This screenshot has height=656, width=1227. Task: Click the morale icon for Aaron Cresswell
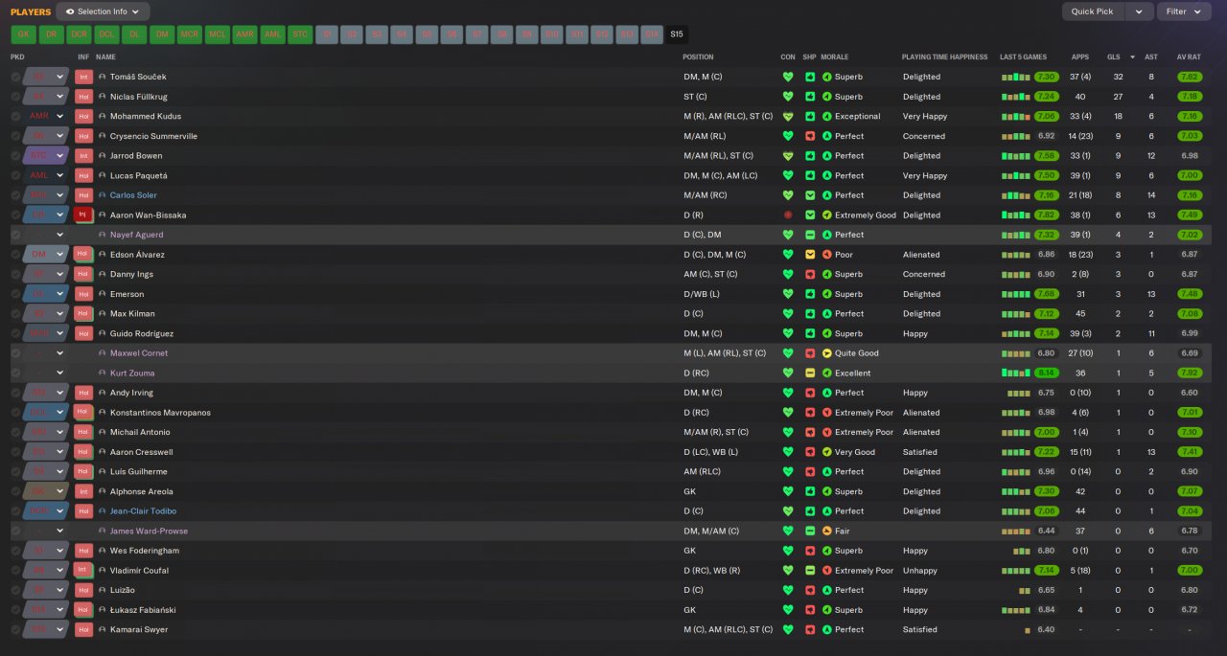pyautogui.click(x=827, y=452)
